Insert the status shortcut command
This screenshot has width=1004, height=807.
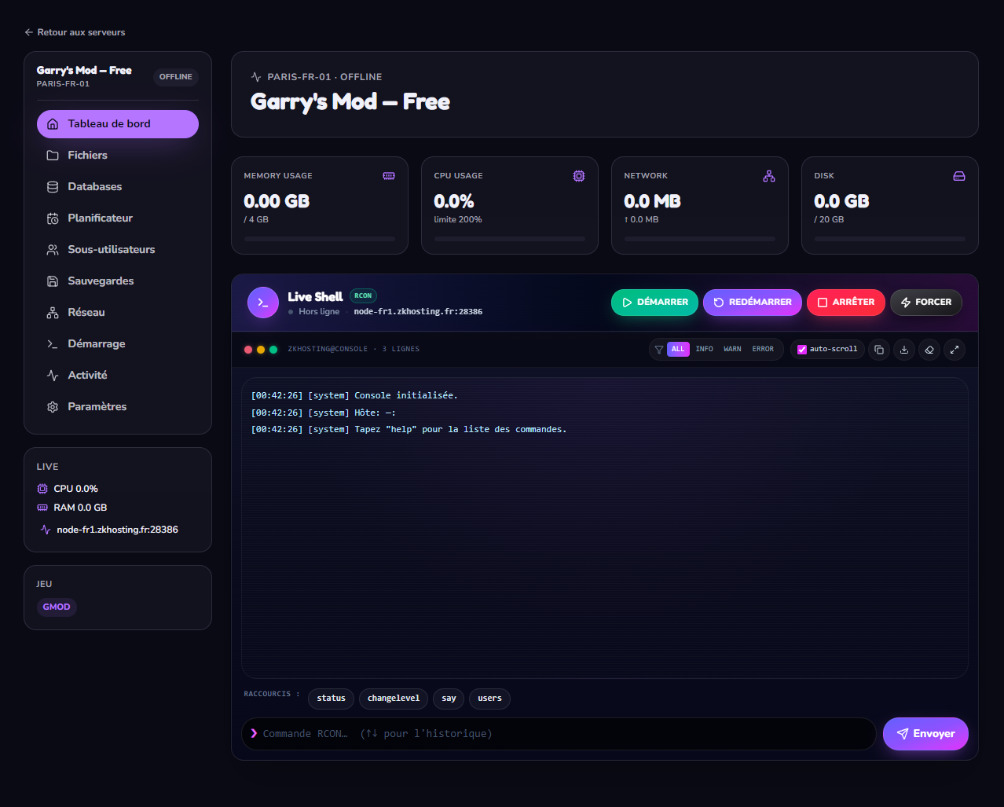tap(331, 699)
